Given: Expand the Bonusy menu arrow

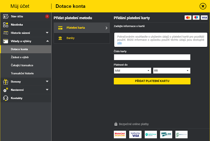Looking at the screenshot, I should (x=47, y=81).
